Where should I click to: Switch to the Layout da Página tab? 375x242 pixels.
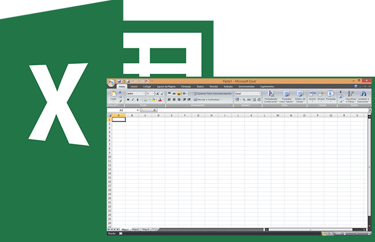[166, 86]
